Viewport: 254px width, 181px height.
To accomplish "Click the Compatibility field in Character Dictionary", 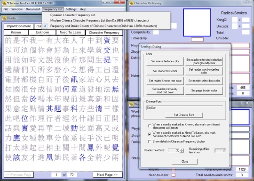I will [156, 32].
